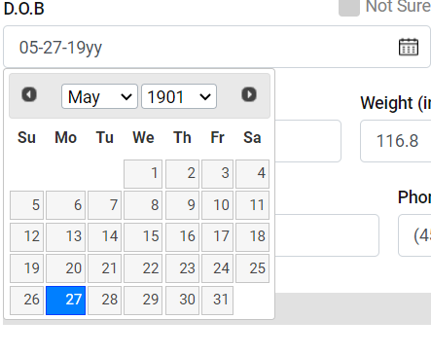This screenshot has width=431, height=355.
Task: Open the 1901 year dropdown
Action: (x=179, y=96)
